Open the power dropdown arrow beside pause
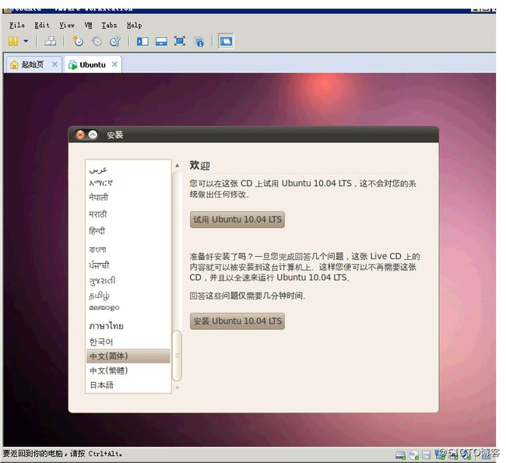Image resolution: width=506 pixels, height=463 pixels. pyautogui.click(x=26, y=41)
